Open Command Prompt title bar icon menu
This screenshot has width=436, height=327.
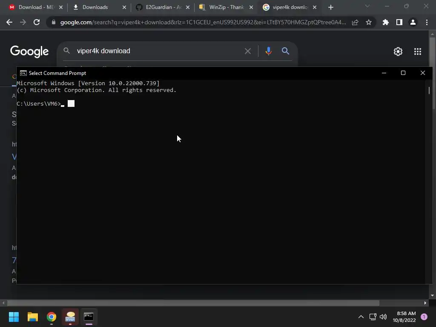(x=23, y=73)
